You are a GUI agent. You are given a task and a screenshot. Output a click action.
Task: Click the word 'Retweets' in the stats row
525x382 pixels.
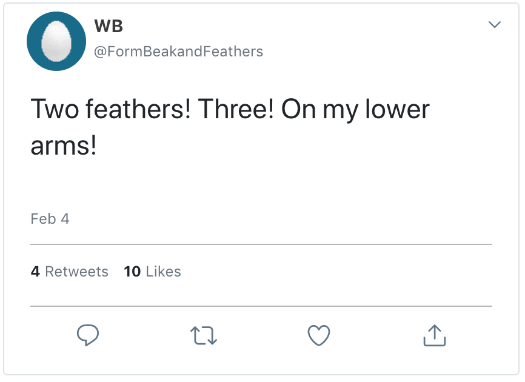point(76,272)
